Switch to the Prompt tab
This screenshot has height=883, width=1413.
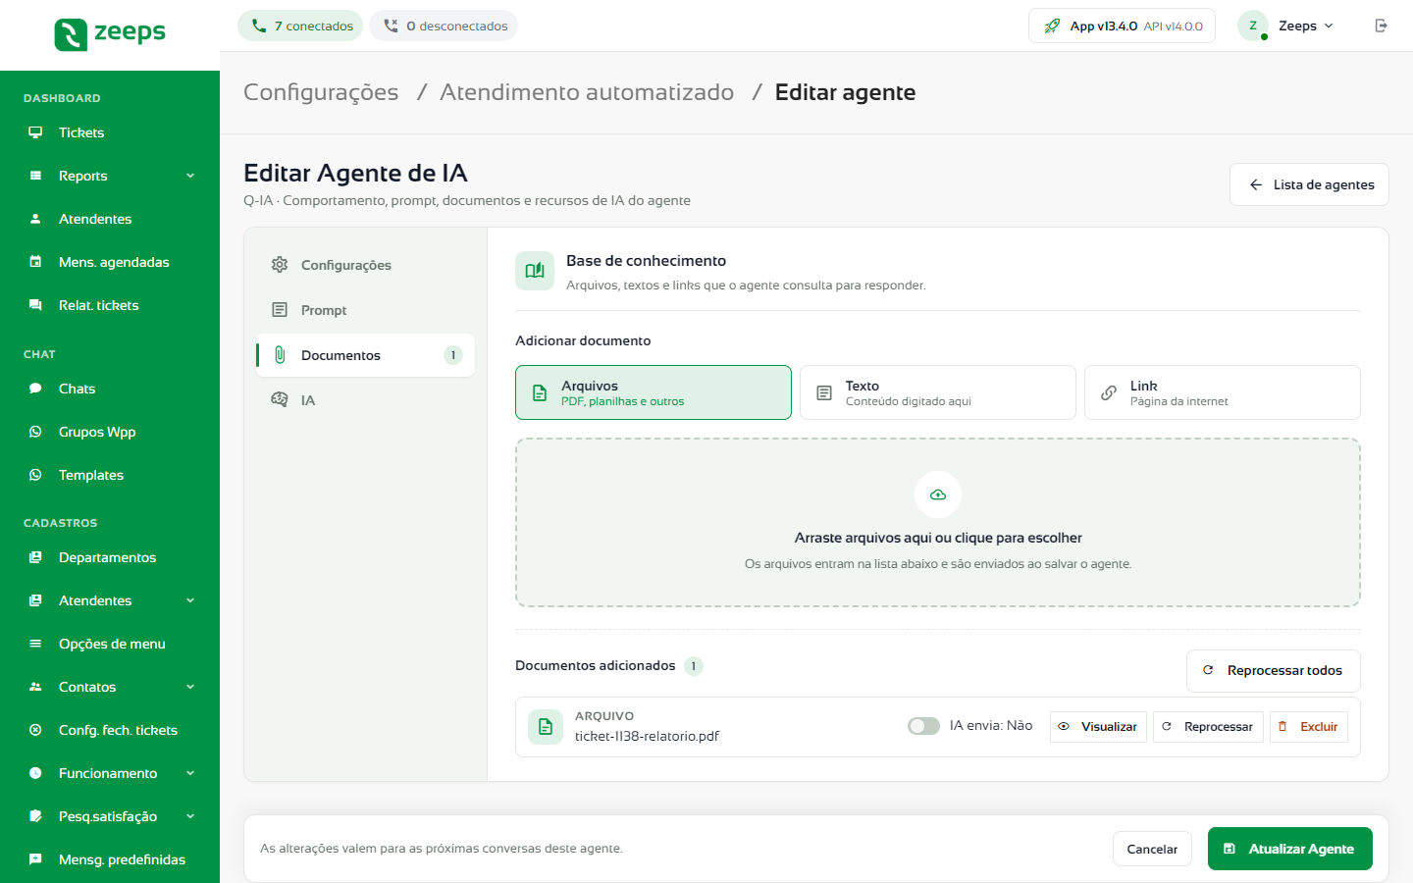point(365,310)
